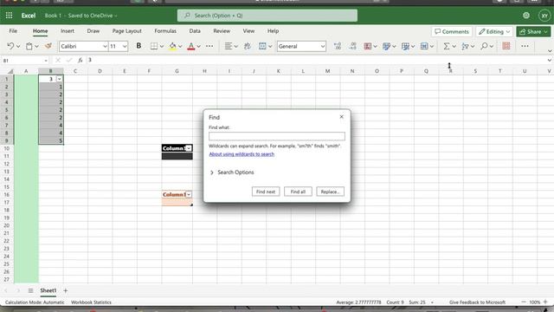Apply the red font color
Viewport: 554px width, 312px height.
click(190, 46)
